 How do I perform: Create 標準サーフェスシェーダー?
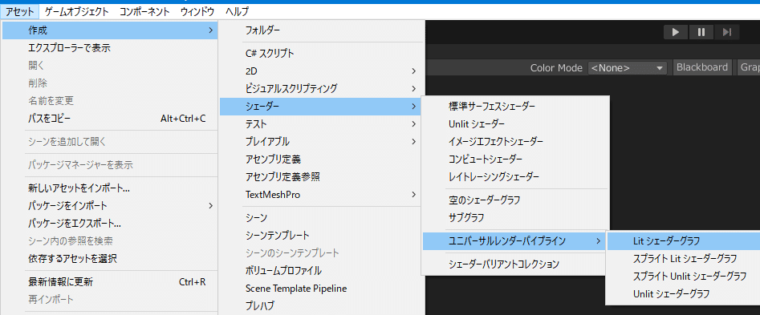514,106
